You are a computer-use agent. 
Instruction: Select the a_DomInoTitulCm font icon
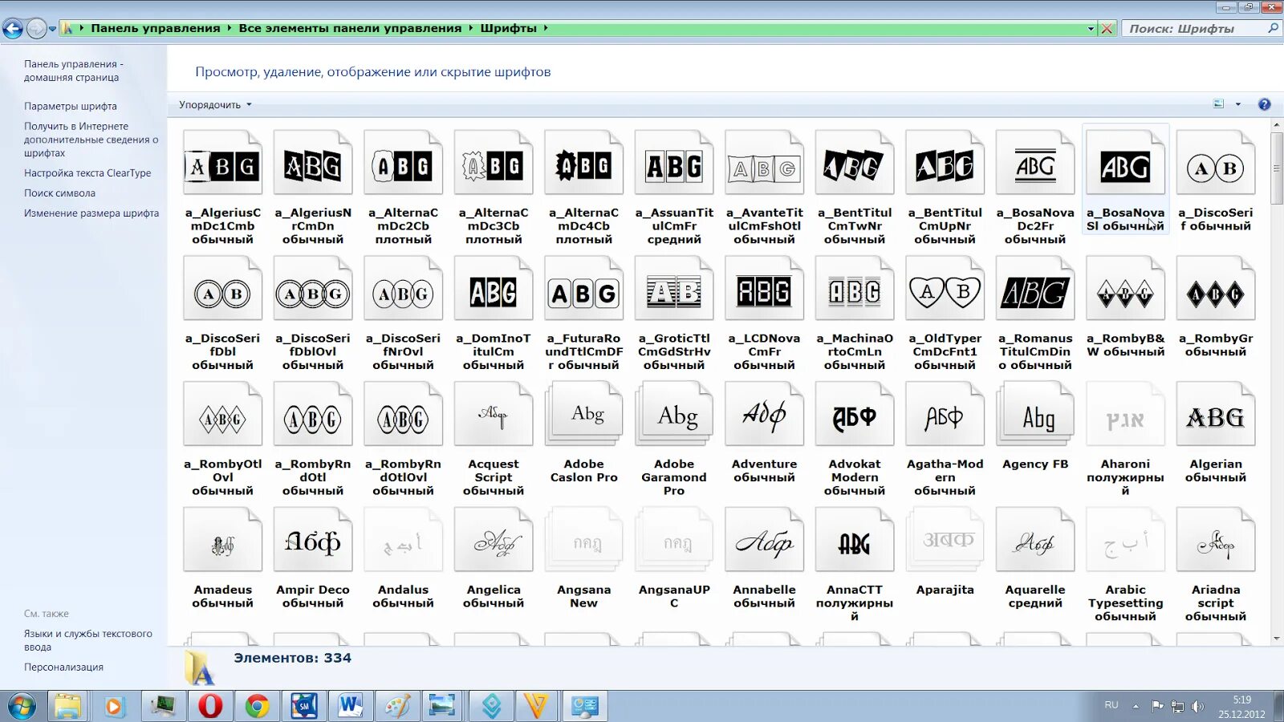pos(494,289)
